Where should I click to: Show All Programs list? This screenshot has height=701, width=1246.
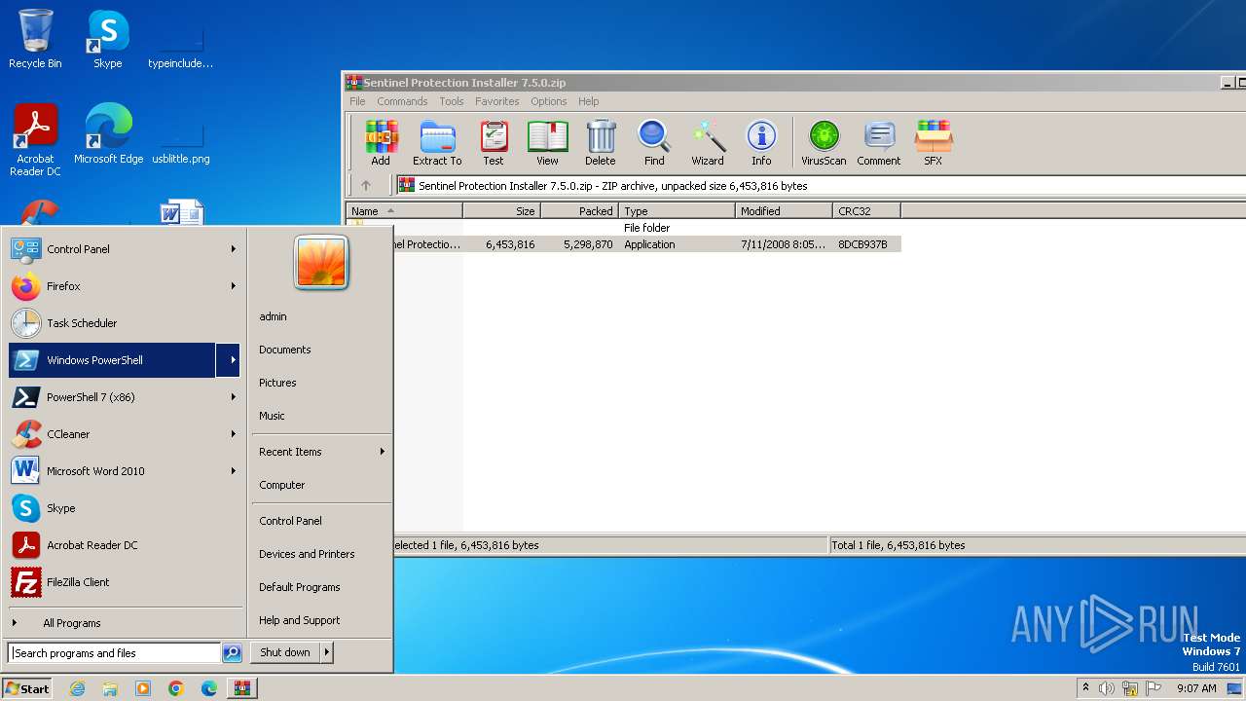pos(125,623)
